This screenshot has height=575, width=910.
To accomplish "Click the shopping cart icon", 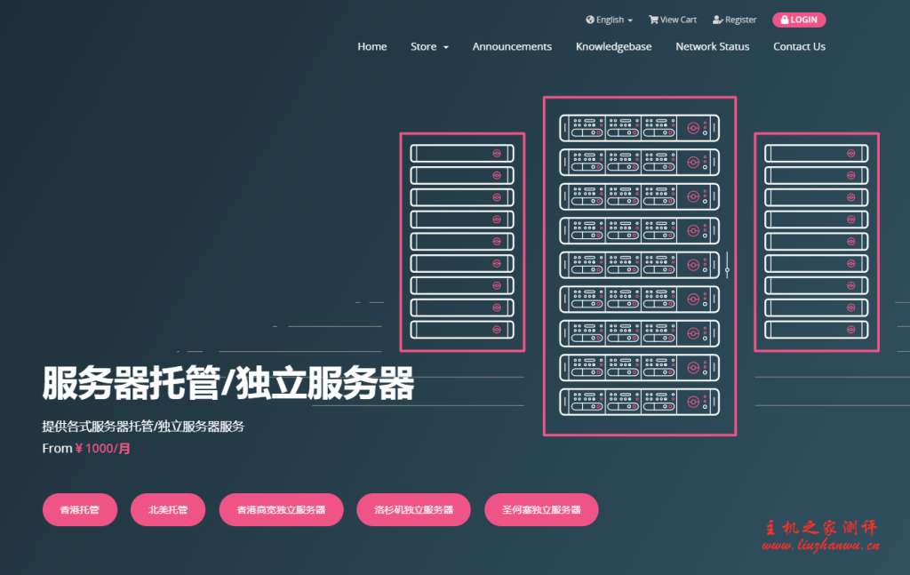I will tap(652, 19).
